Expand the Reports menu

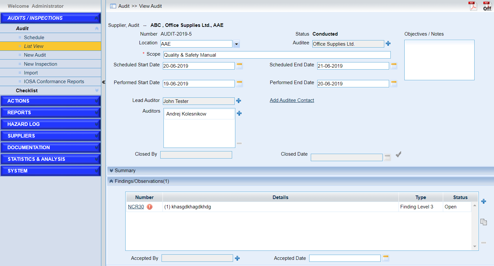tap(51, 113)
